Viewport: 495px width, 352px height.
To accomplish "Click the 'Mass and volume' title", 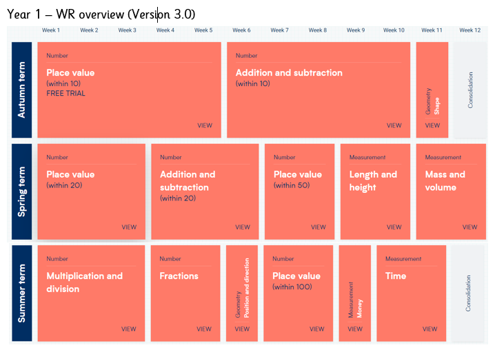I will 445,180.
